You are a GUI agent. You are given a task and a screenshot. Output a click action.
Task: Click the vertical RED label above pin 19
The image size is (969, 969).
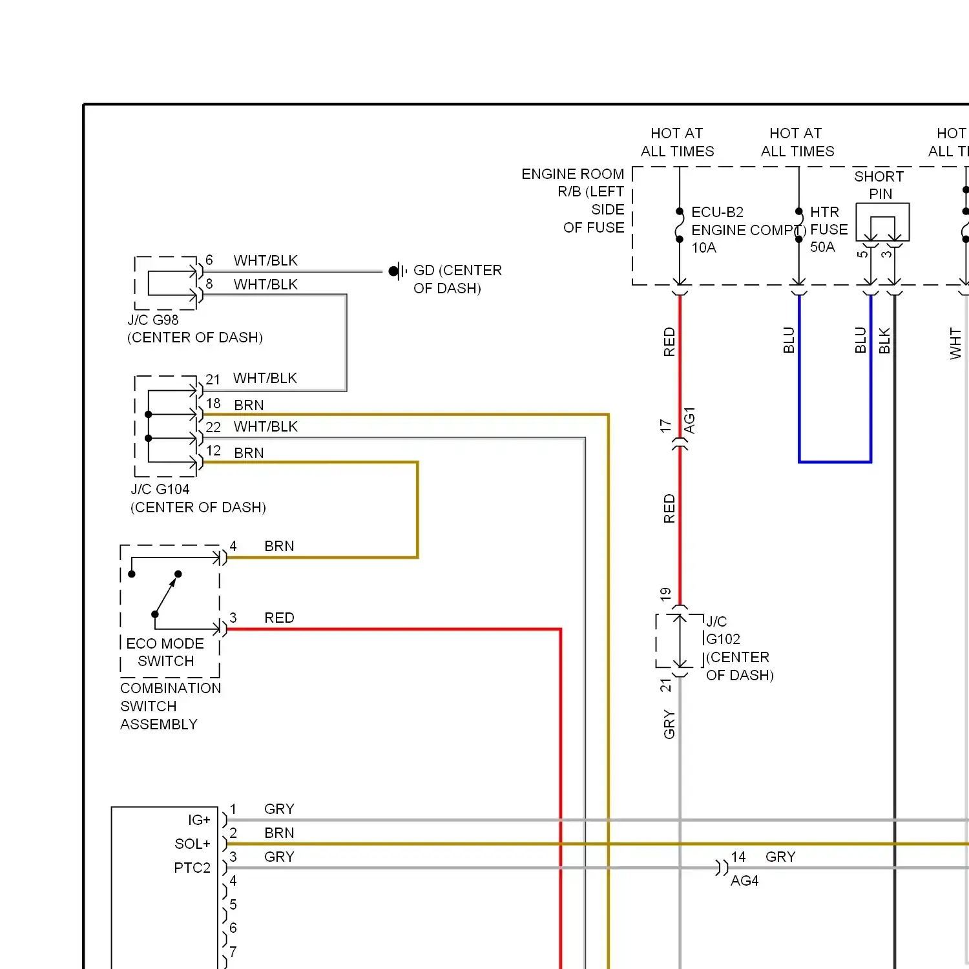[669, 508]
